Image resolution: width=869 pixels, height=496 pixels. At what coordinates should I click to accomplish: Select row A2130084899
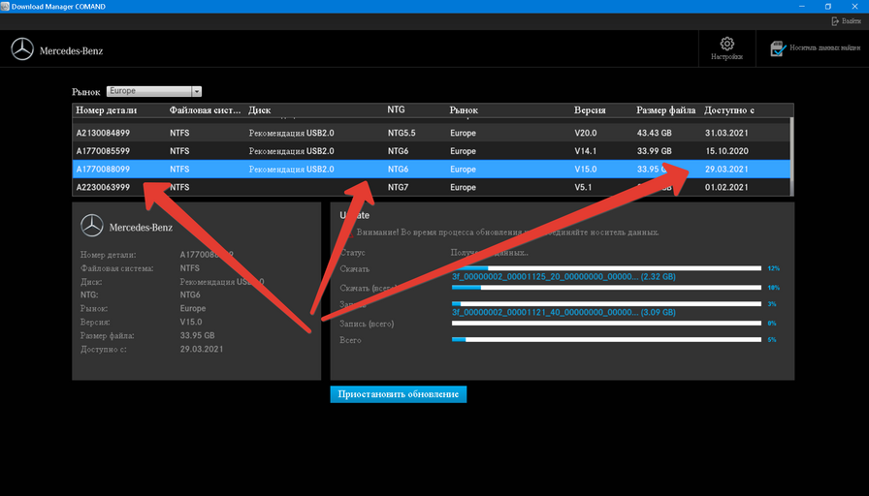coord(432,133)
